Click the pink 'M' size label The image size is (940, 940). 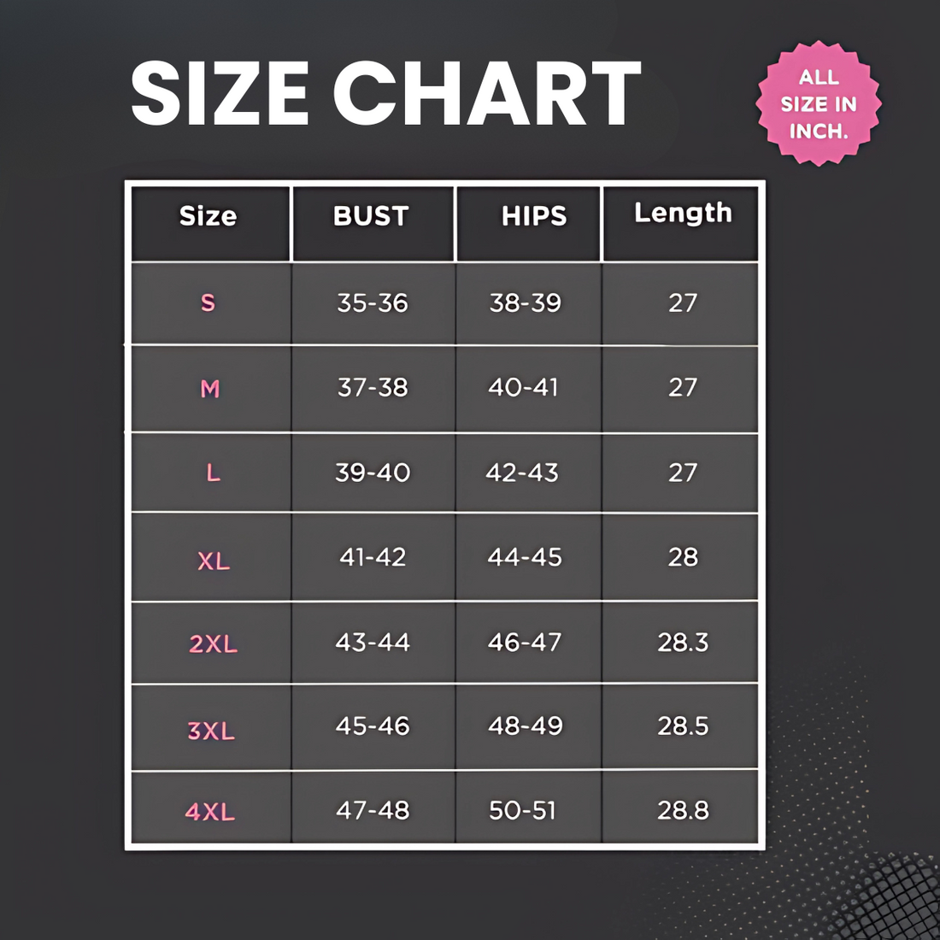(x=210, y=389)
